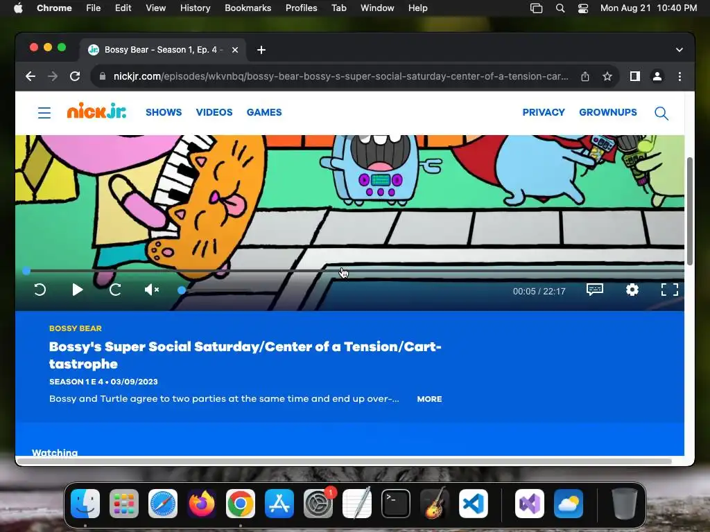710x532 pixels.
Task: Open the VIDEOS page
Action: [214, 112]
